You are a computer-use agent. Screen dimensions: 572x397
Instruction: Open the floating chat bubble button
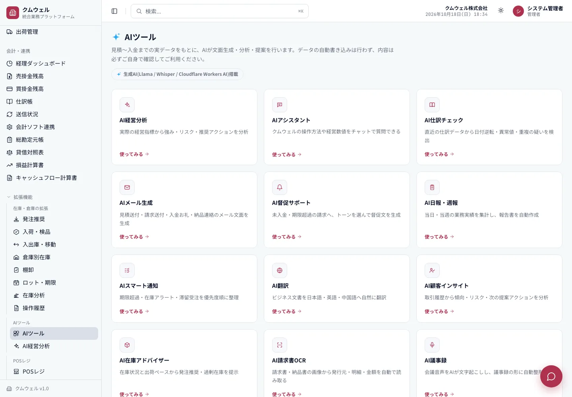(551, 376)
